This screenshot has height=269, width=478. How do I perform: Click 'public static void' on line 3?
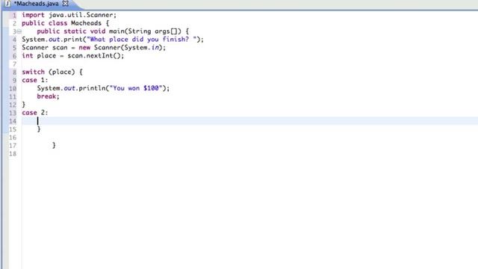71,31
